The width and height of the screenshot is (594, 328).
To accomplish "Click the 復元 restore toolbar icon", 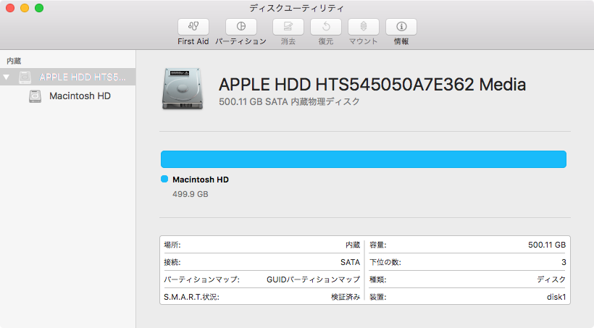I will click(326, 27).
